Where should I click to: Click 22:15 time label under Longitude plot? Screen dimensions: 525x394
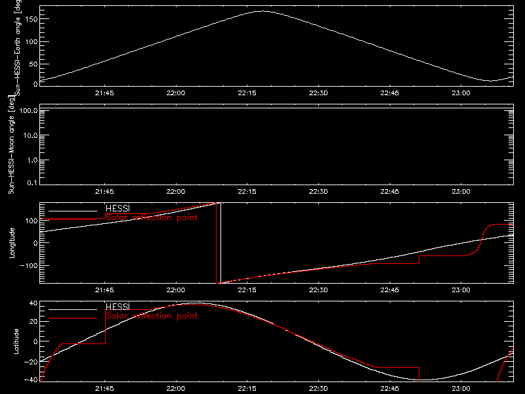(x=247, y=290)
